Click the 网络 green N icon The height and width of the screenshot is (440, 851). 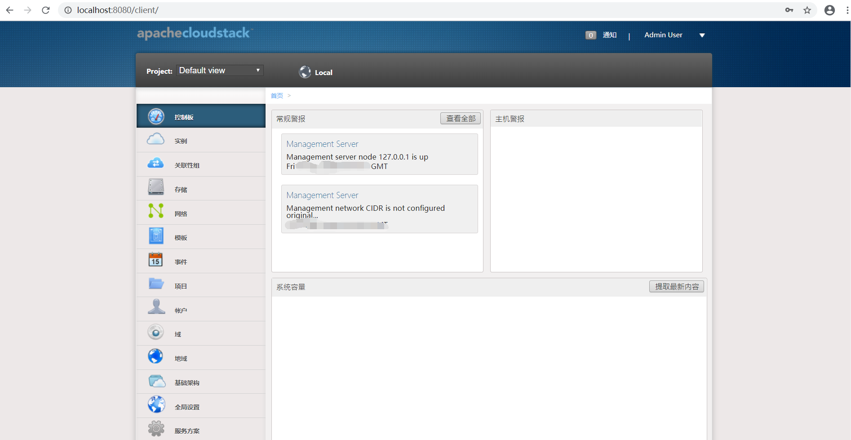[x=156, y=210]
